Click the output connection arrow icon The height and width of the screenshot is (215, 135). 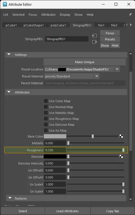pos(94,42)
